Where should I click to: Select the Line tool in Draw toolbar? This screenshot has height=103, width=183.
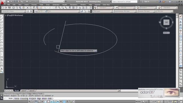coord(2,16)
